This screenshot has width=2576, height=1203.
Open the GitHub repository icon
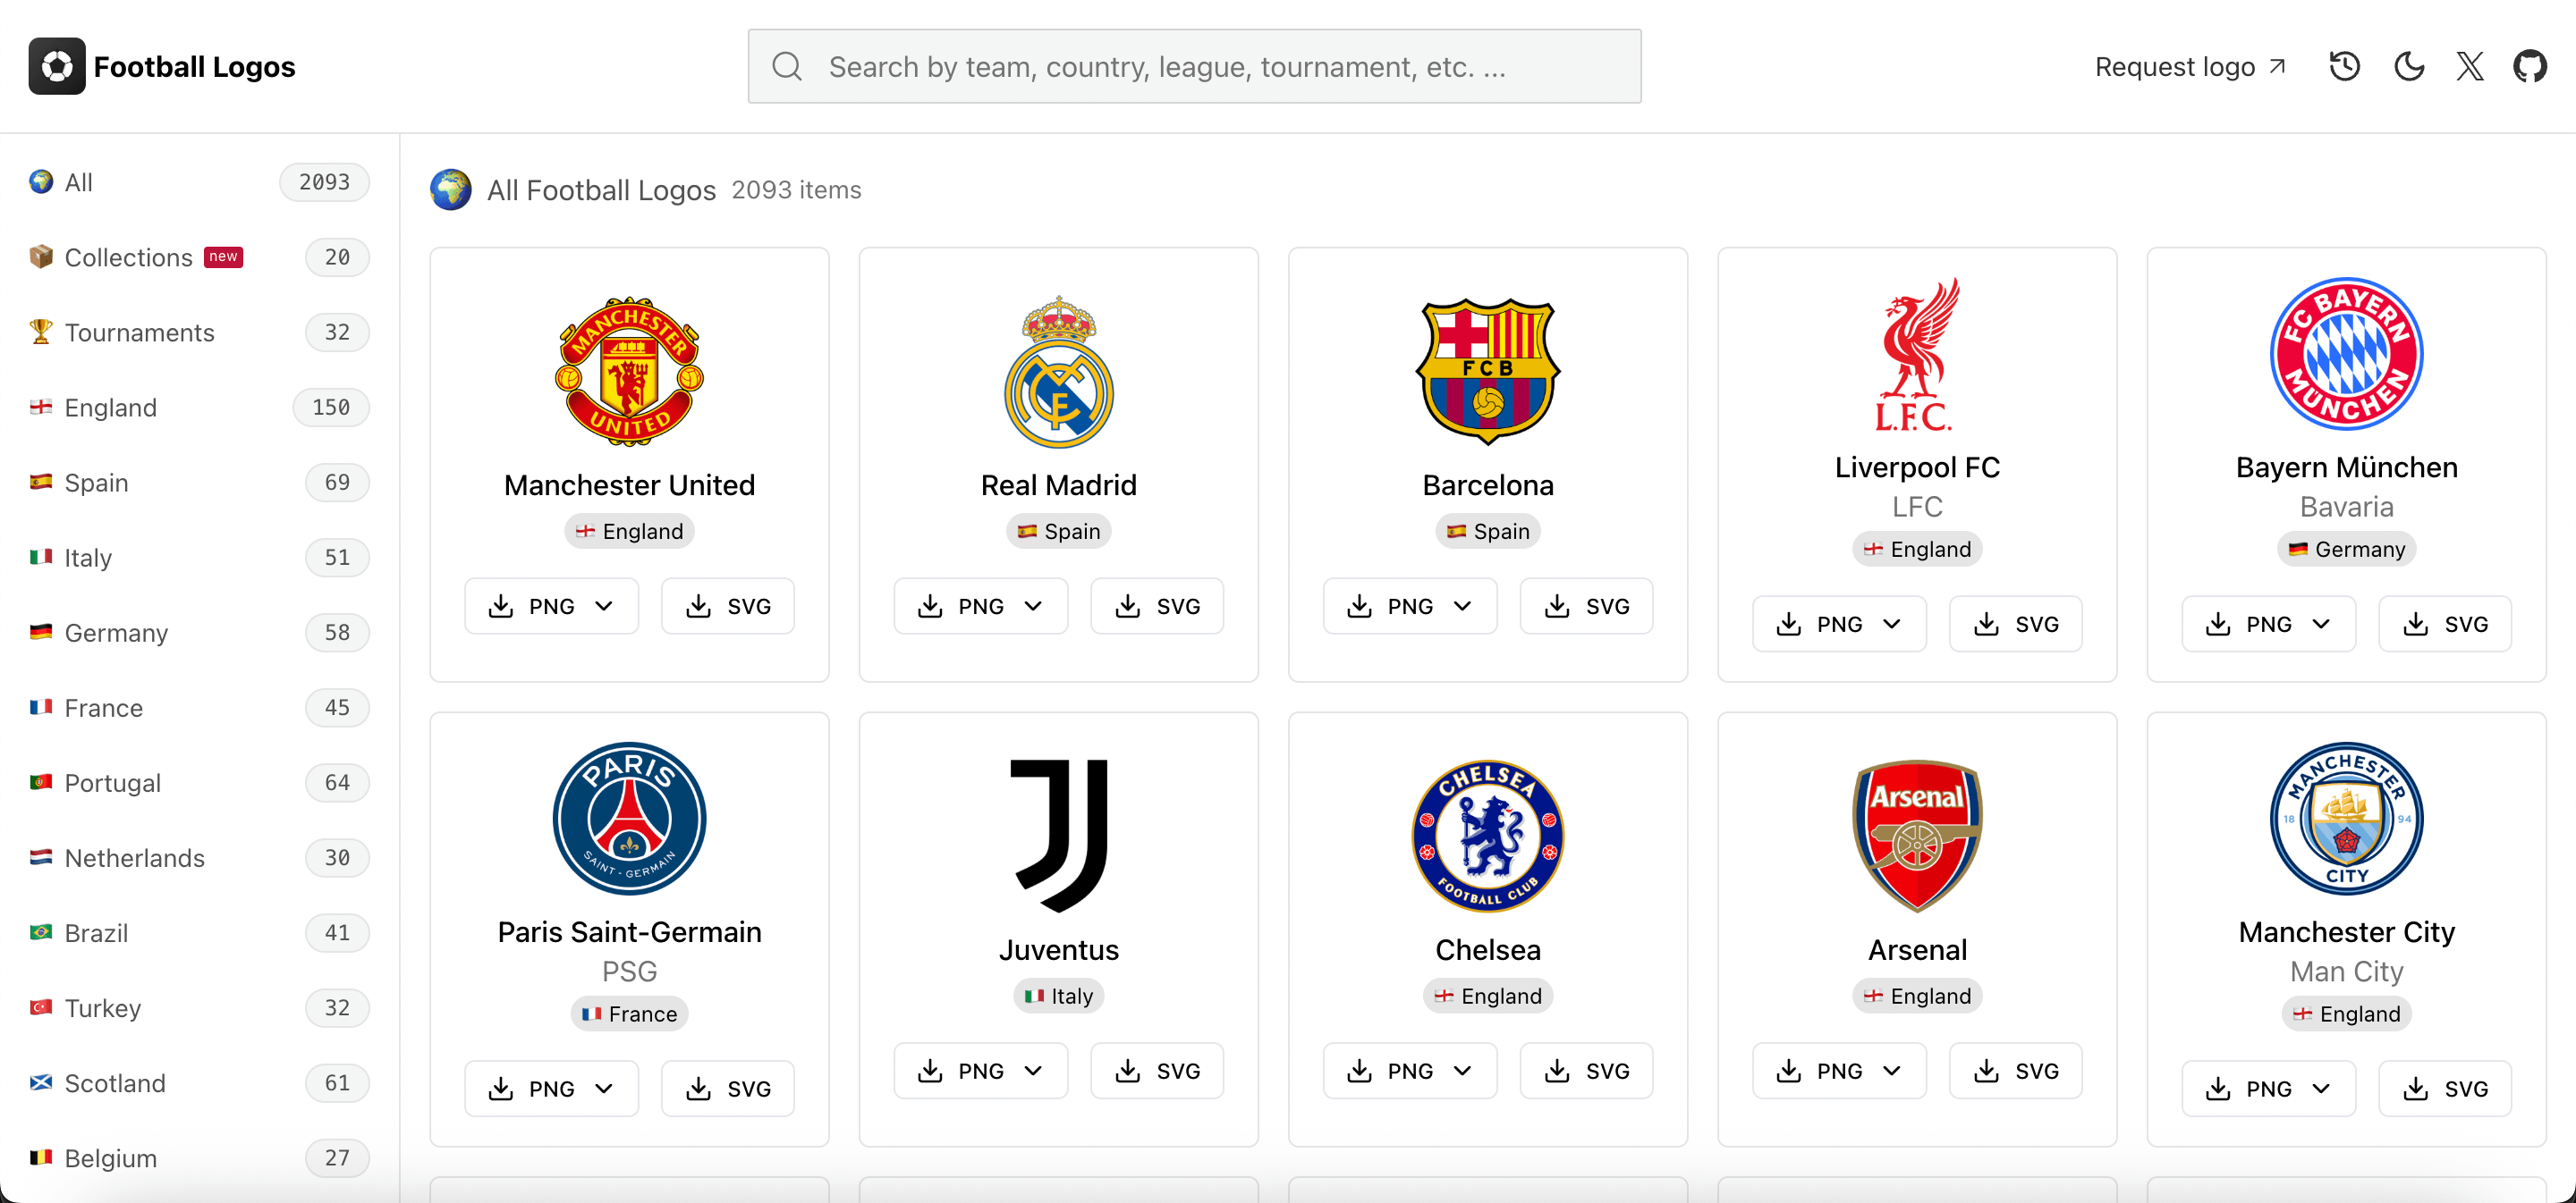click(2532, 66)
